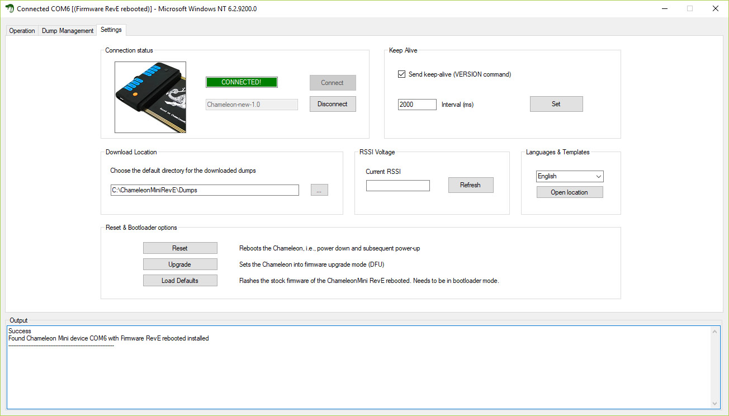The height and width of the screenshot is (416, 729).
Task: Click the CONNECTED! status indicator
Action: [x=242, y=82]
